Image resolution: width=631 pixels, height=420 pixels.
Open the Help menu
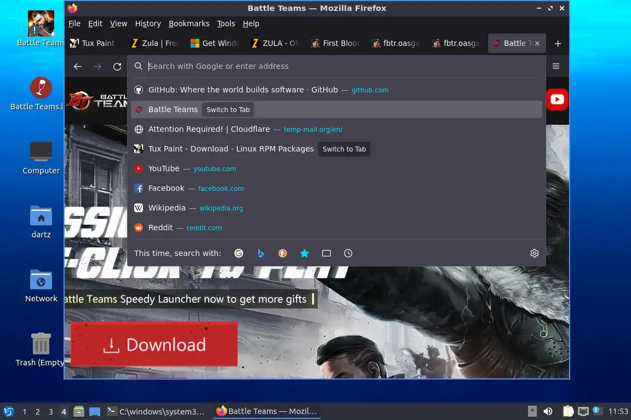click(x=251, y=24)
